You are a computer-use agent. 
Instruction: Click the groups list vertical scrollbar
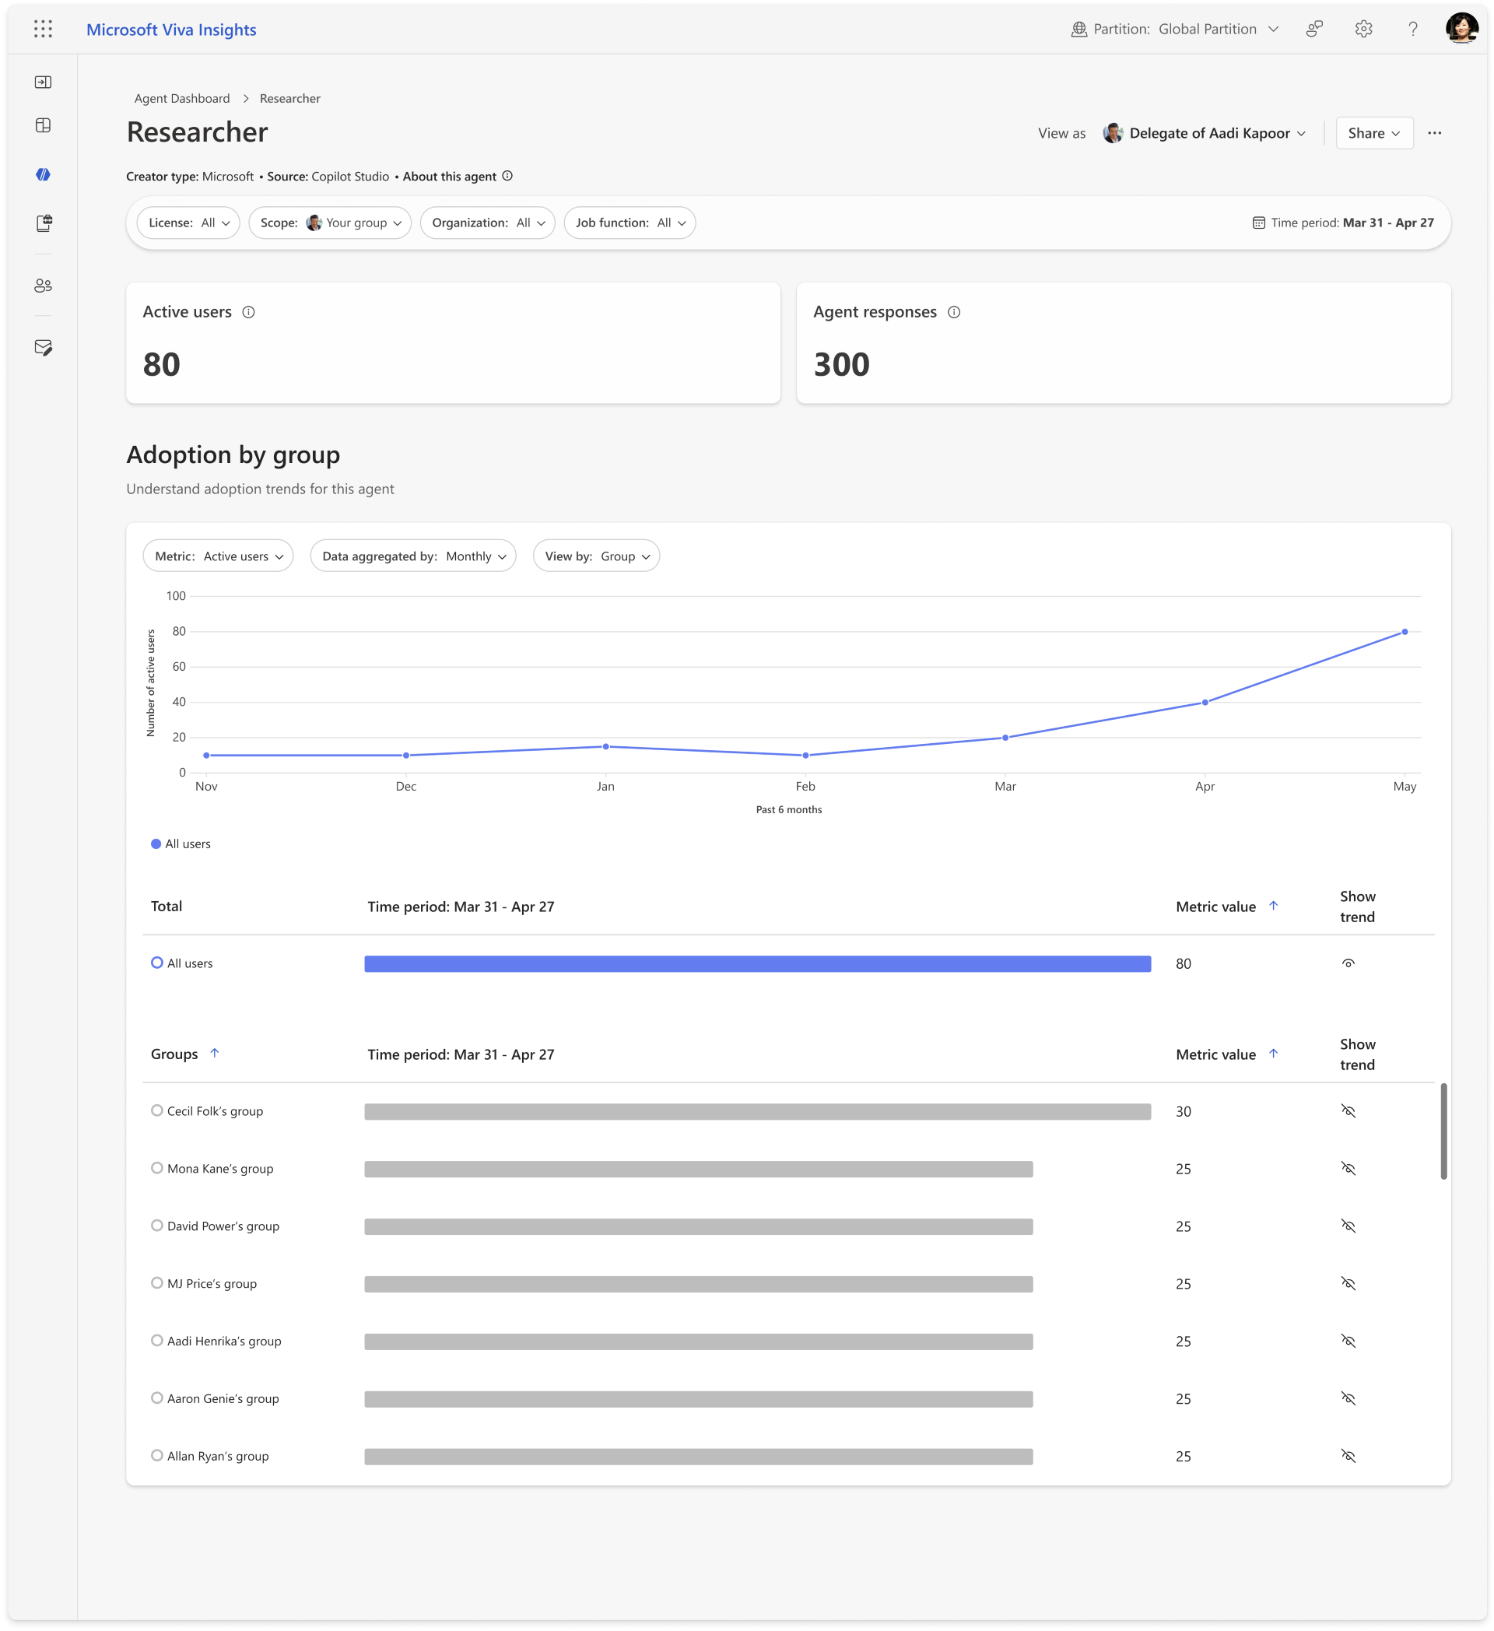pos(1443,1131)
